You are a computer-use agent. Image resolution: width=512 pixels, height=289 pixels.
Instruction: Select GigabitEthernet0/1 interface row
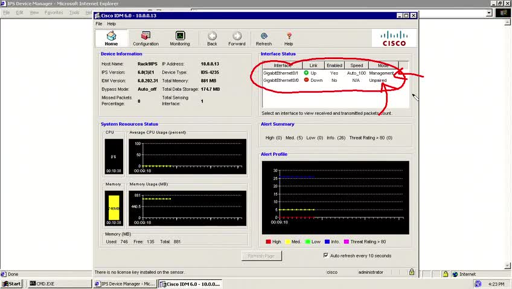(330, 73)
